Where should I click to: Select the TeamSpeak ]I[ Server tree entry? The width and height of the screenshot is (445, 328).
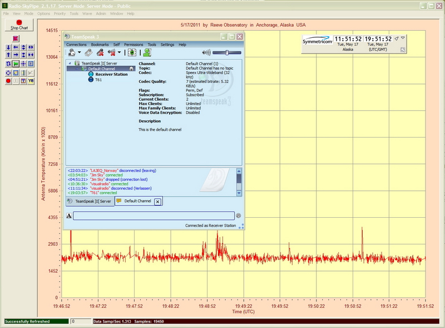[x=99, y=63]
